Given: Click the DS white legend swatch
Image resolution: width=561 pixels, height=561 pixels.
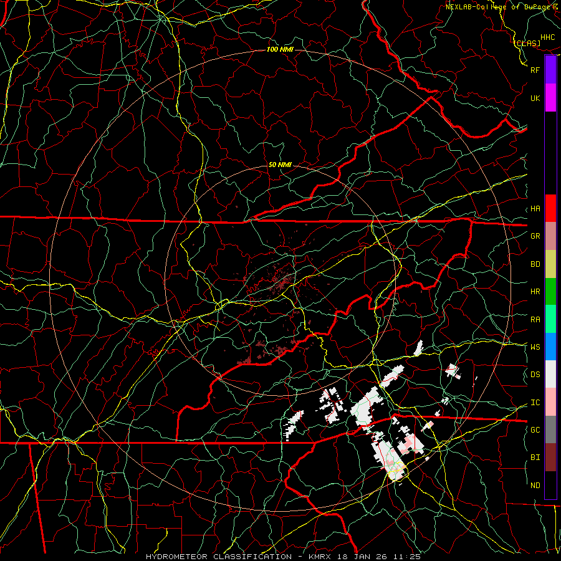Looking at the screenshot, I should coord(550,374).
